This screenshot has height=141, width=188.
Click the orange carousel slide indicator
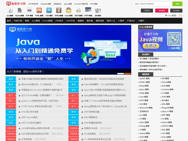tap(127, 74)
